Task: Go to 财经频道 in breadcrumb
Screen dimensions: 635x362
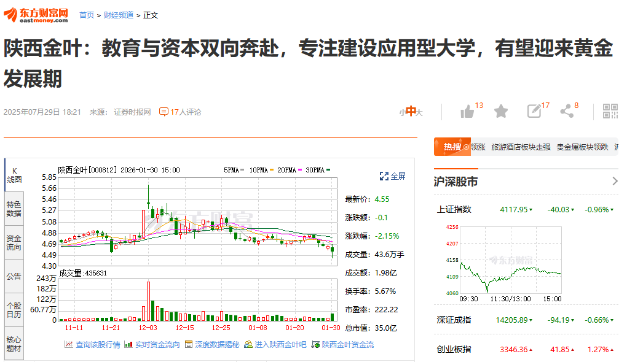Action: (x=119, y=15)
